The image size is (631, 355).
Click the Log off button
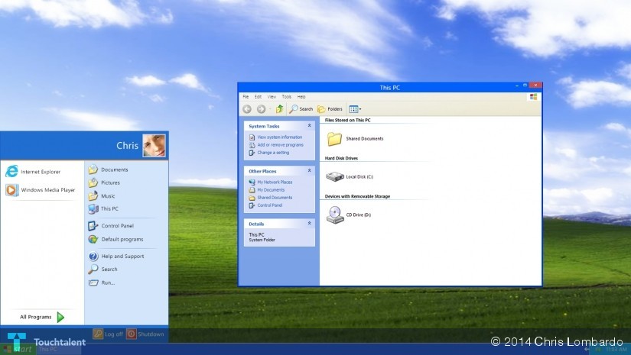tap(109, 334)
